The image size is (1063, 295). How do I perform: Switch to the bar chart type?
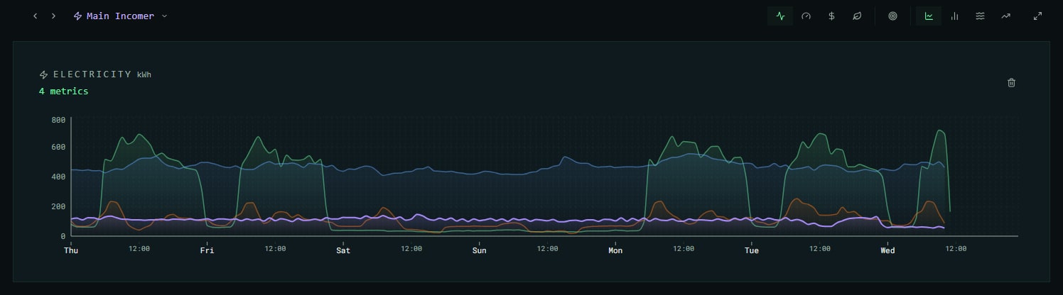[x=954, y=16]
